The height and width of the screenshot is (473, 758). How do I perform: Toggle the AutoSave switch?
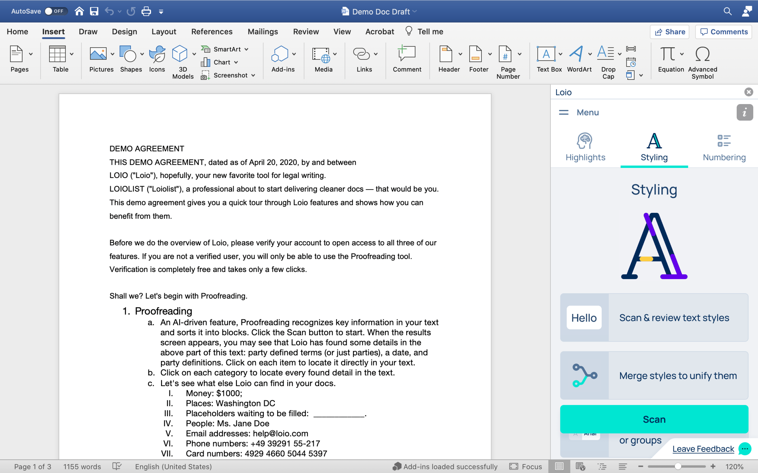coord(56,11)
